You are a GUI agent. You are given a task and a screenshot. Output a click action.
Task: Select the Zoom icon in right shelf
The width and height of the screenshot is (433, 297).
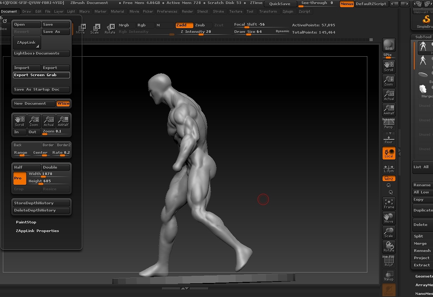(x=389, y=80)
